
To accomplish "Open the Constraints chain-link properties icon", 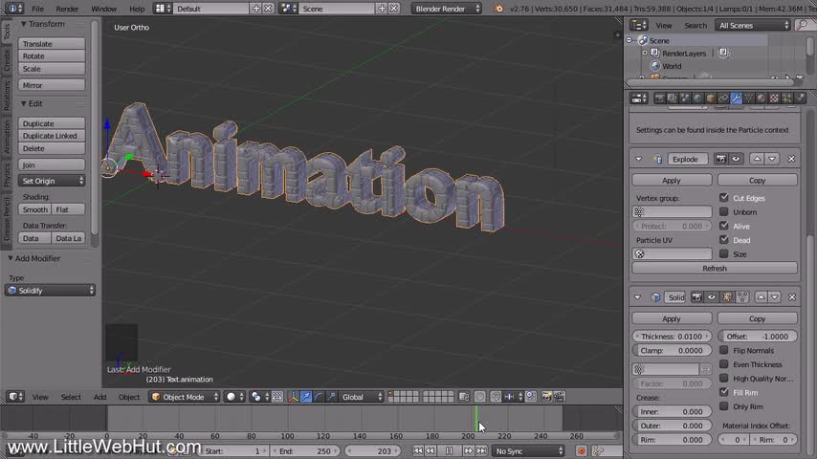I will [x=723, y=98].
